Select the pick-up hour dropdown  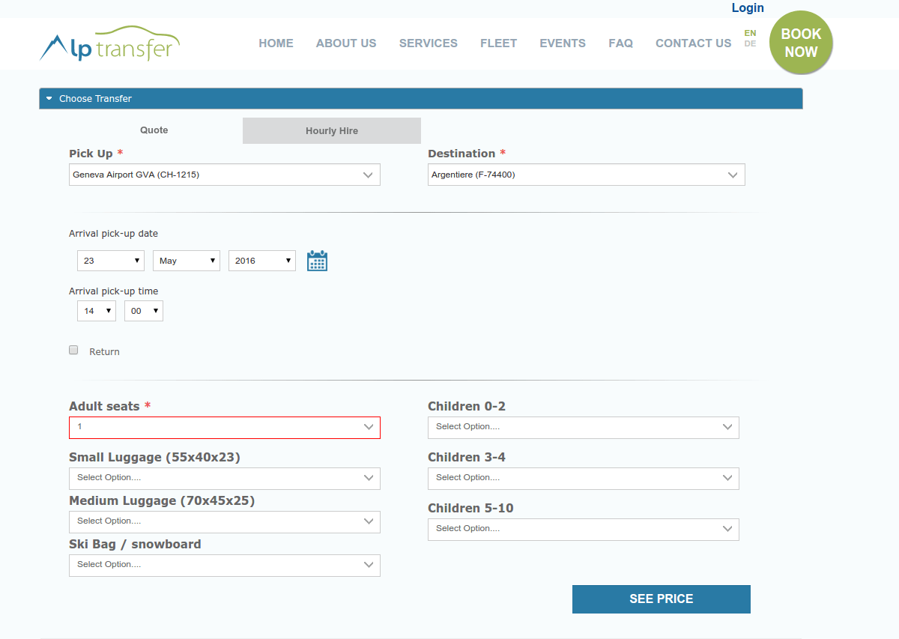tap(97, 311)
